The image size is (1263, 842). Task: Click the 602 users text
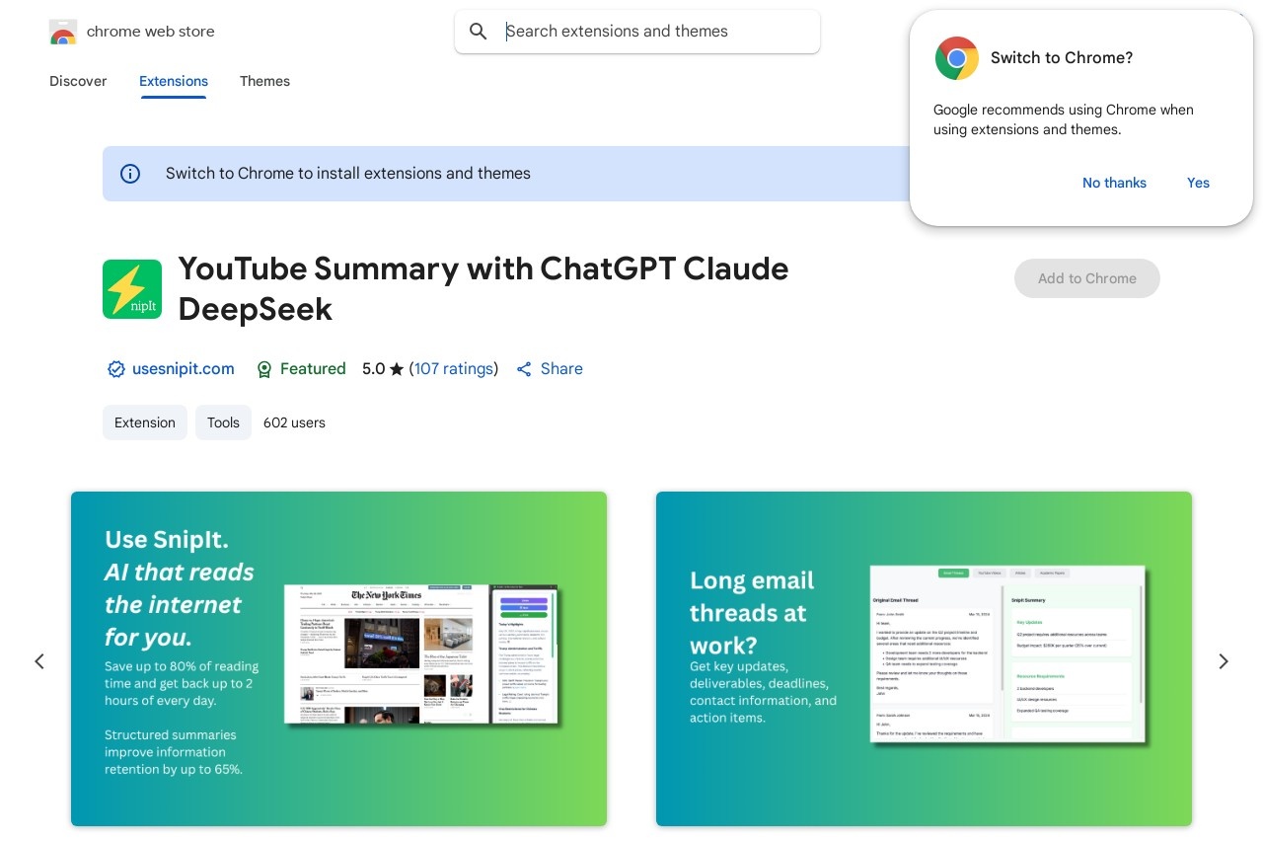tap(294, 422)
